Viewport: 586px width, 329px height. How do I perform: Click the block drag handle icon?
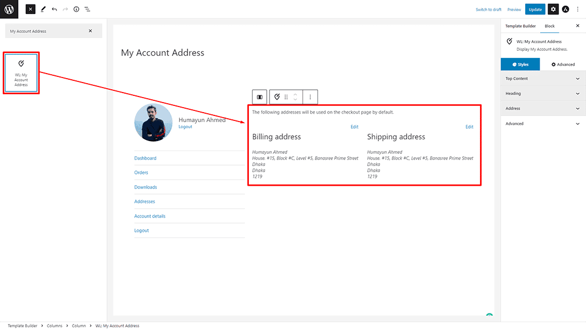coord(286,96)
